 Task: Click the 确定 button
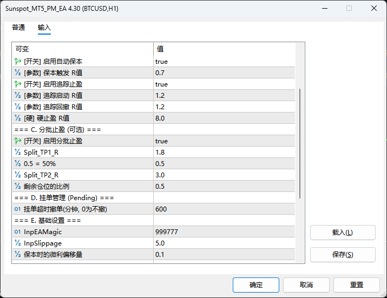256,285
